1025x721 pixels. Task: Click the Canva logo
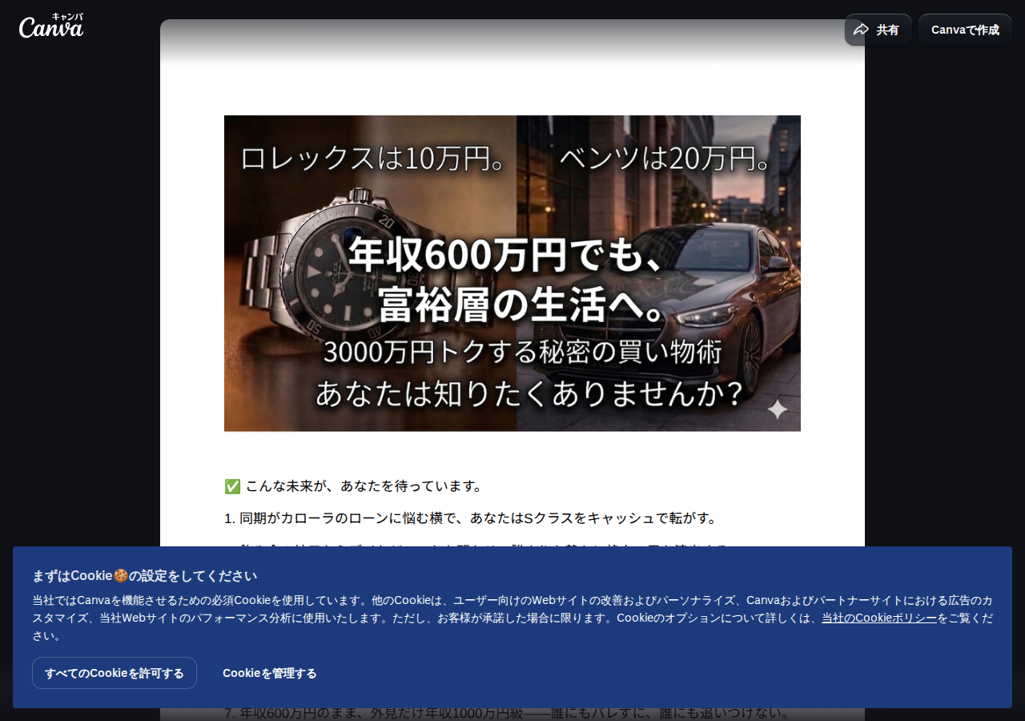[51, 26]
